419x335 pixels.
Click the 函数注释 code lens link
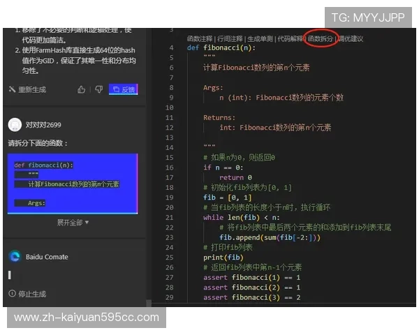(x=200, y=38)
